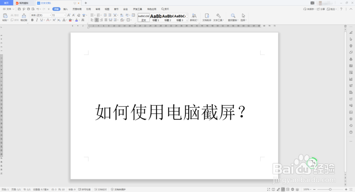This screenshot has height=192, width=355.
Task: Open the help question mark icon
Action: (x=341, y=9)
